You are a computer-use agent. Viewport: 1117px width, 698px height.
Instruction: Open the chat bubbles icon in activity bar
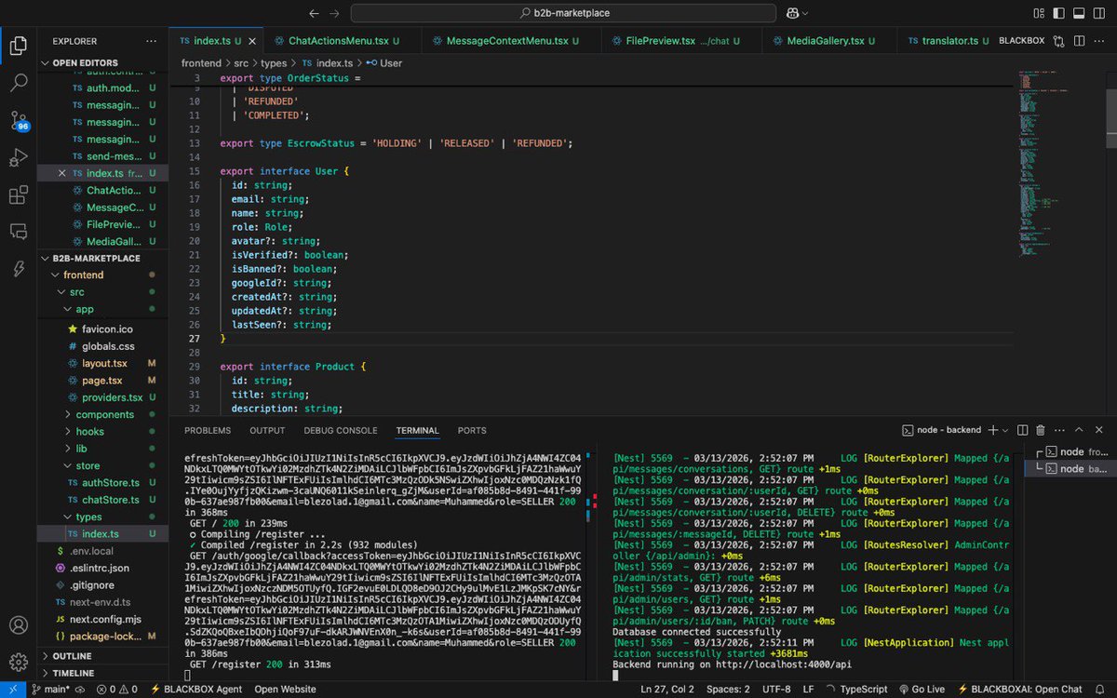coord(18,231)
